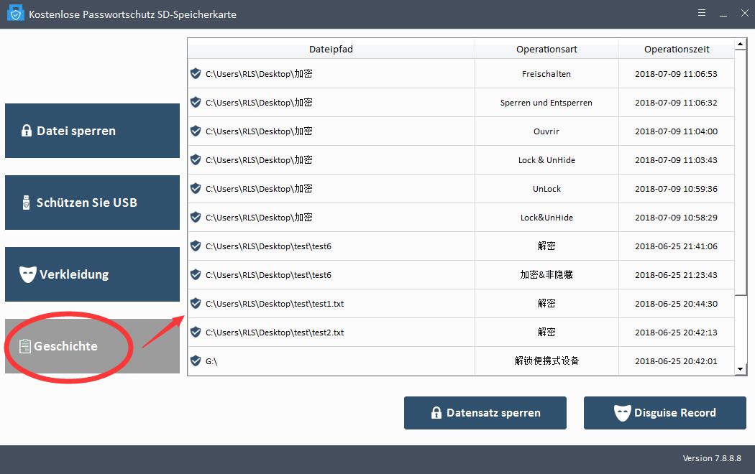Click the shield icon on the Ouvrir row
The height and width of the screenshot is (474, 755).
[x=196, y=131]
